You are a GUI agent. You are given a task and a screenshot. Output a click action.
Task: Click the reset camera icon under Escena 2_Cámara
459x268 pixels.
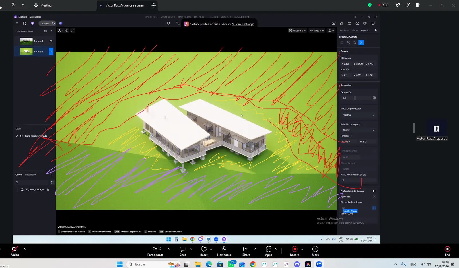pos(355,43)
